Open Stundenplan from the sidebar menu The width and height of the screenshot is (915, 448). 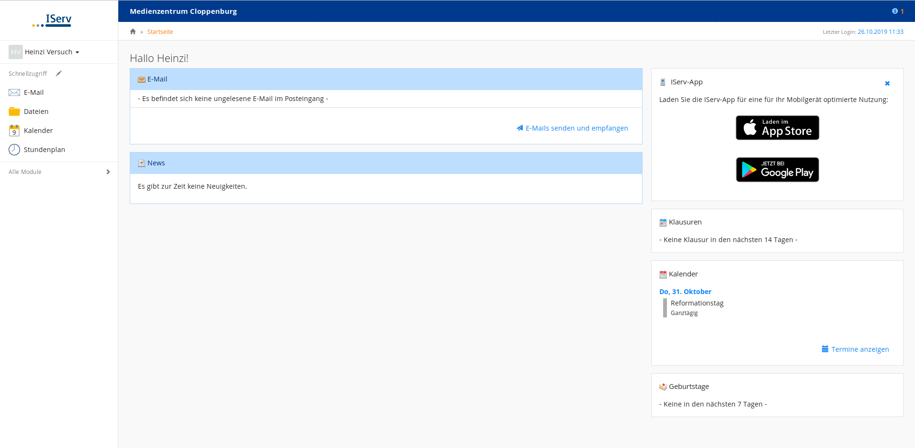(44, 150)
